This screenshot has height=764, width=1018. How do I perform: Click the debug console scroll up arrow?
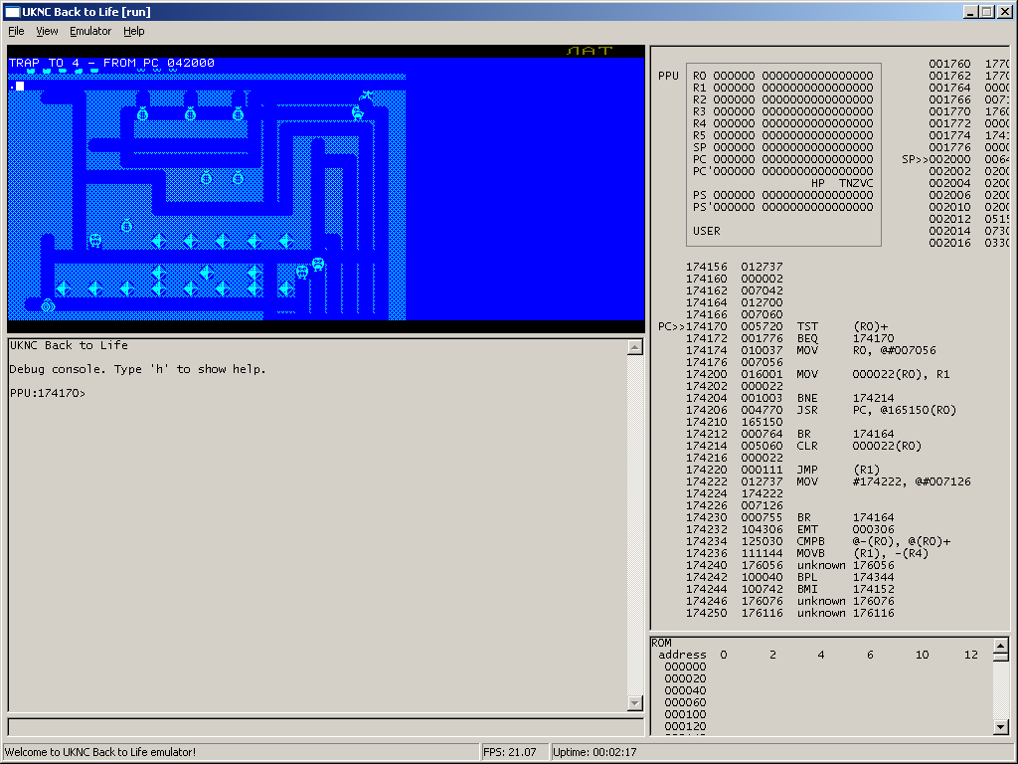click(635, 347)
